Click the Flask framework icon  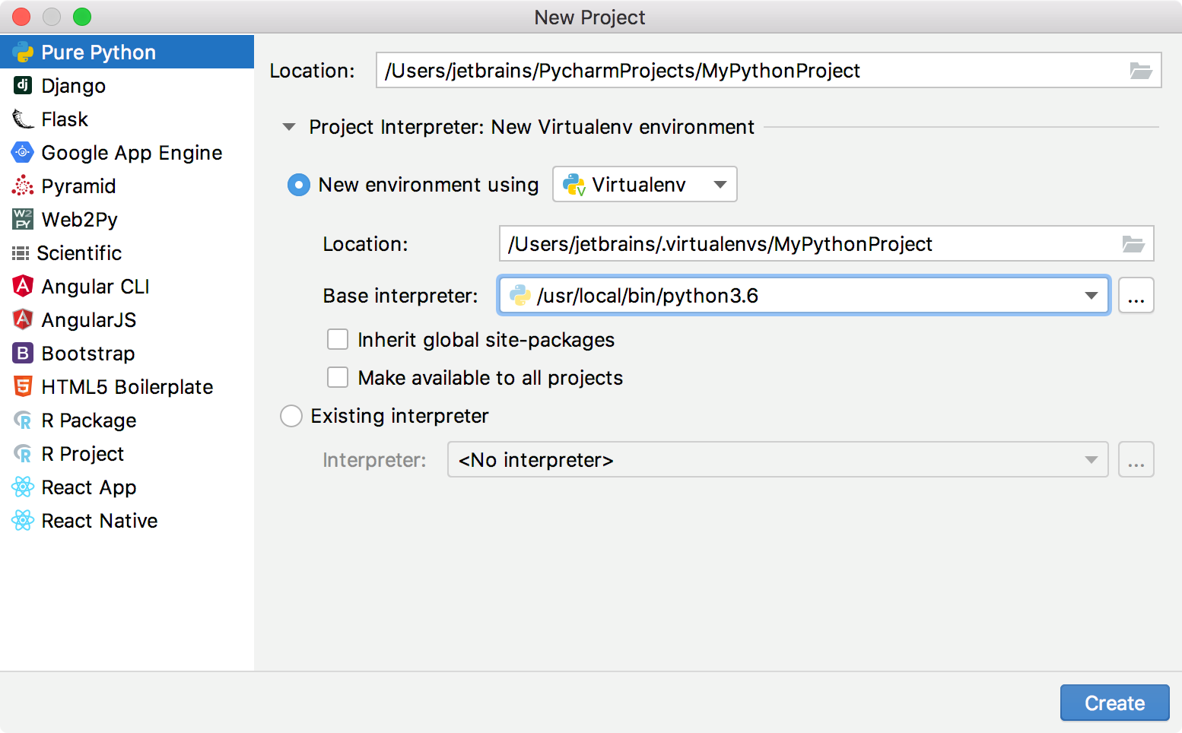click(22, 119)
